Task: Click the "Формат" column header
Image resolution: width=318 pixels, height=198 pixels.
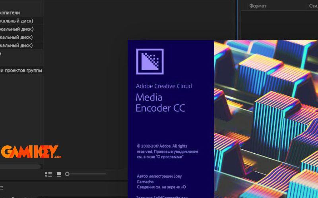Action: coord(258,6)
